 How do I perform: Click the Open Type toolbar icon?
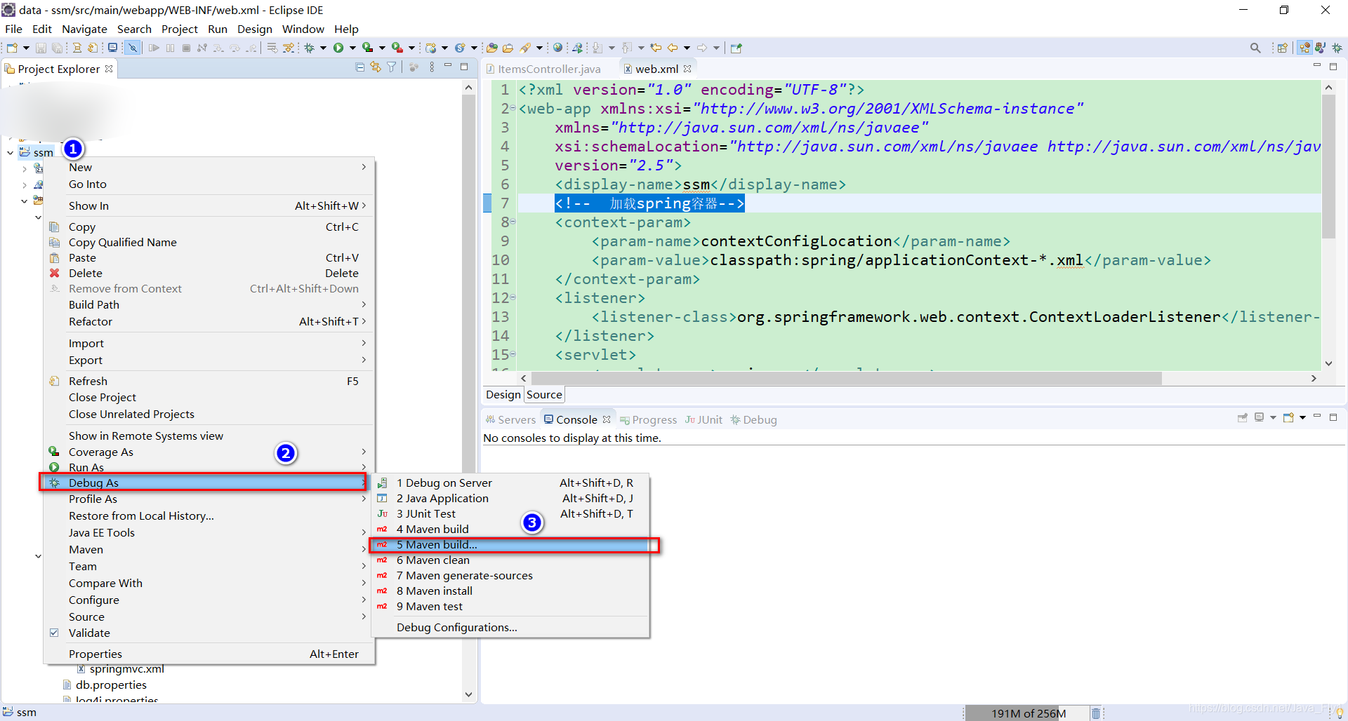coord(491,48)
